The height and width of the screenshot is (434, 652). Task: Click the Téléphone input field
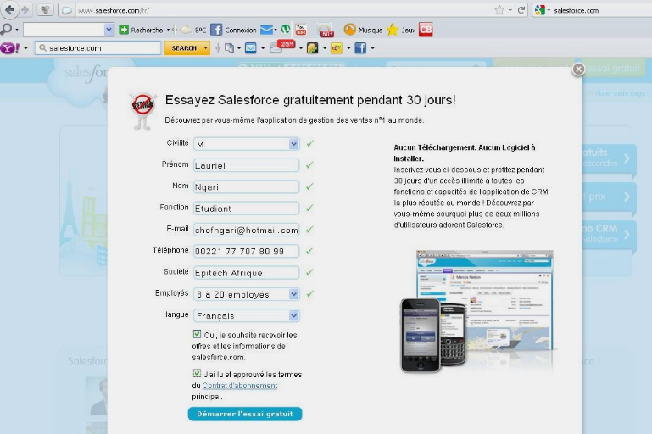[x=246, y=251]
